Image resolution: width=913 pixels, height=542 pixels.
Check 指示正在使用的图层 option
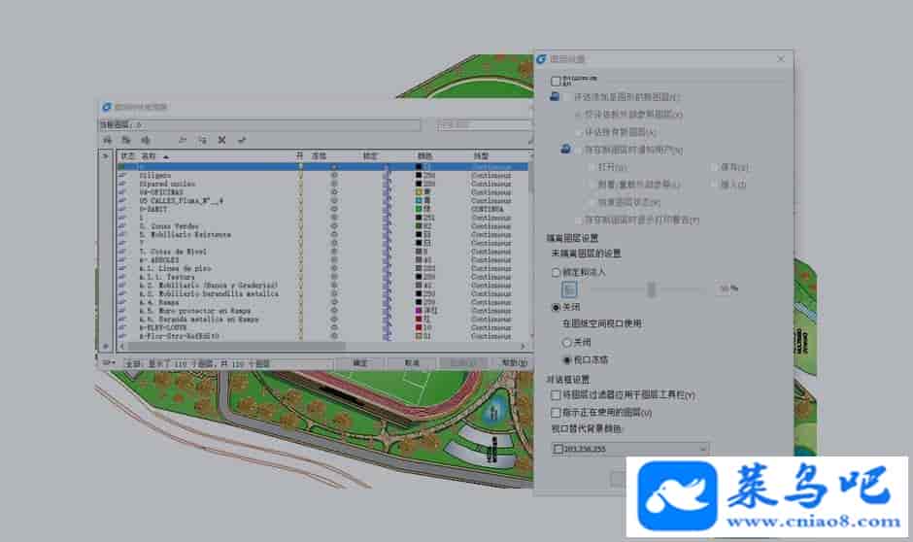(x=557, y=412)
